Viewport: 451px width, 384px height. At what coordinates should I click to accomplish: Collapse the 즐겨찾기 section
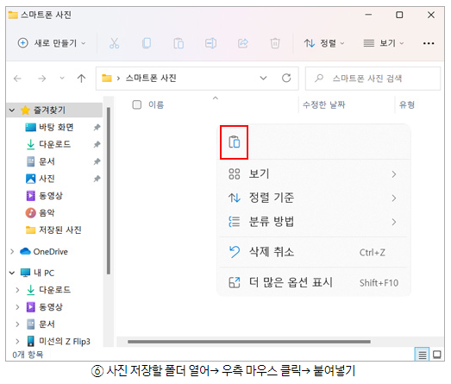click(12, 110)
